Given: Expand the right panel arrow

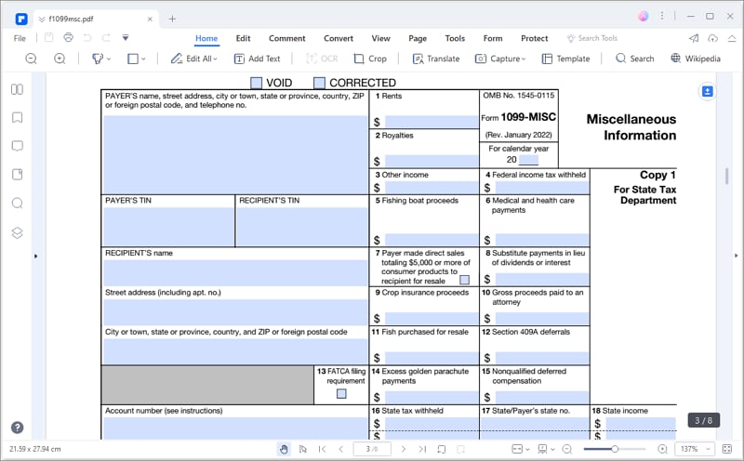Looking at the screenshot, I should (737, 256).
